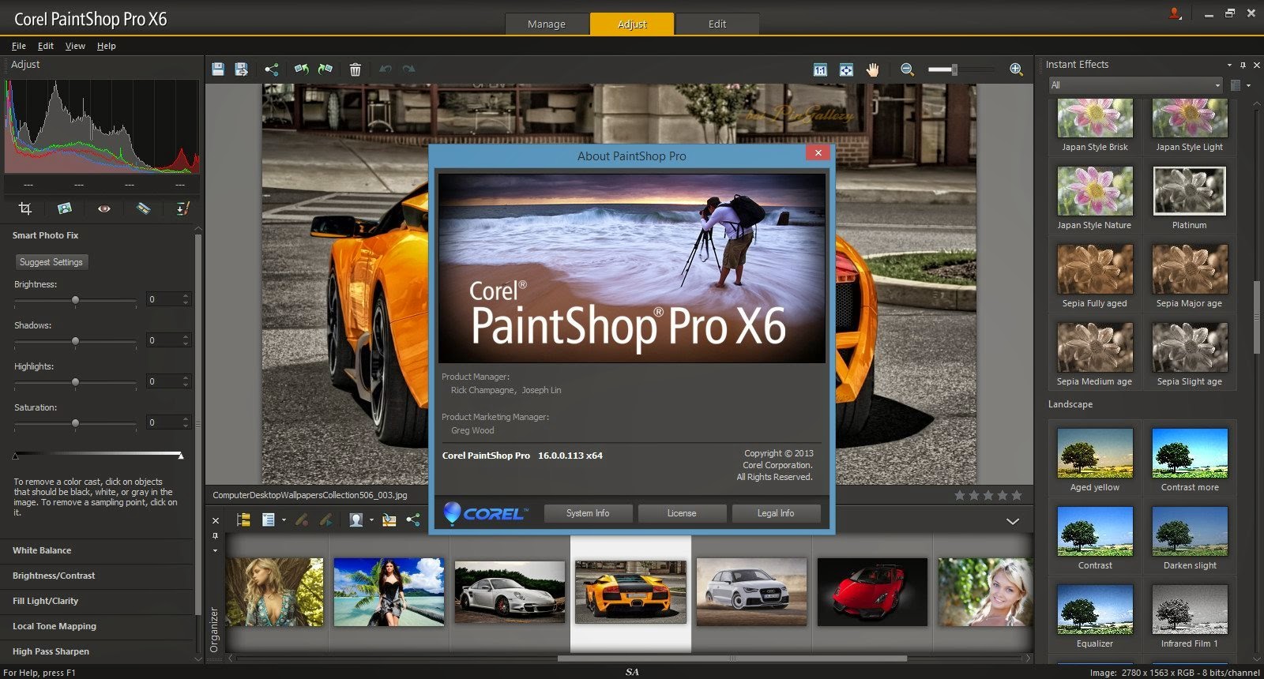Image resolution: width=1264 pixels, height=679 pixels.
Task: Click the Suggest Settings button
Action: pyautogui.click(x=51, y=262)
